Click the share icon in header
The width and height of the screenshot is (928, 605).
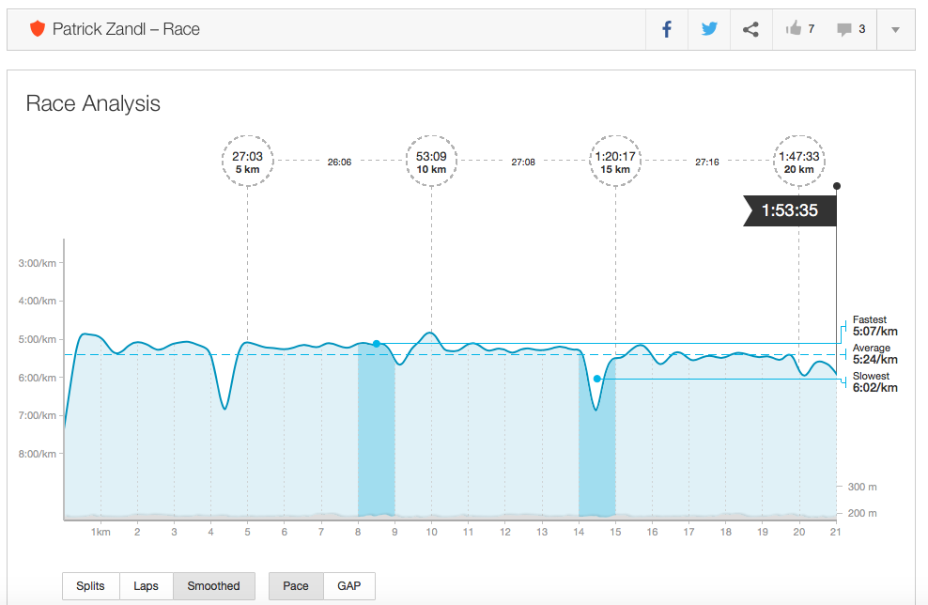(x=750, y=29)
